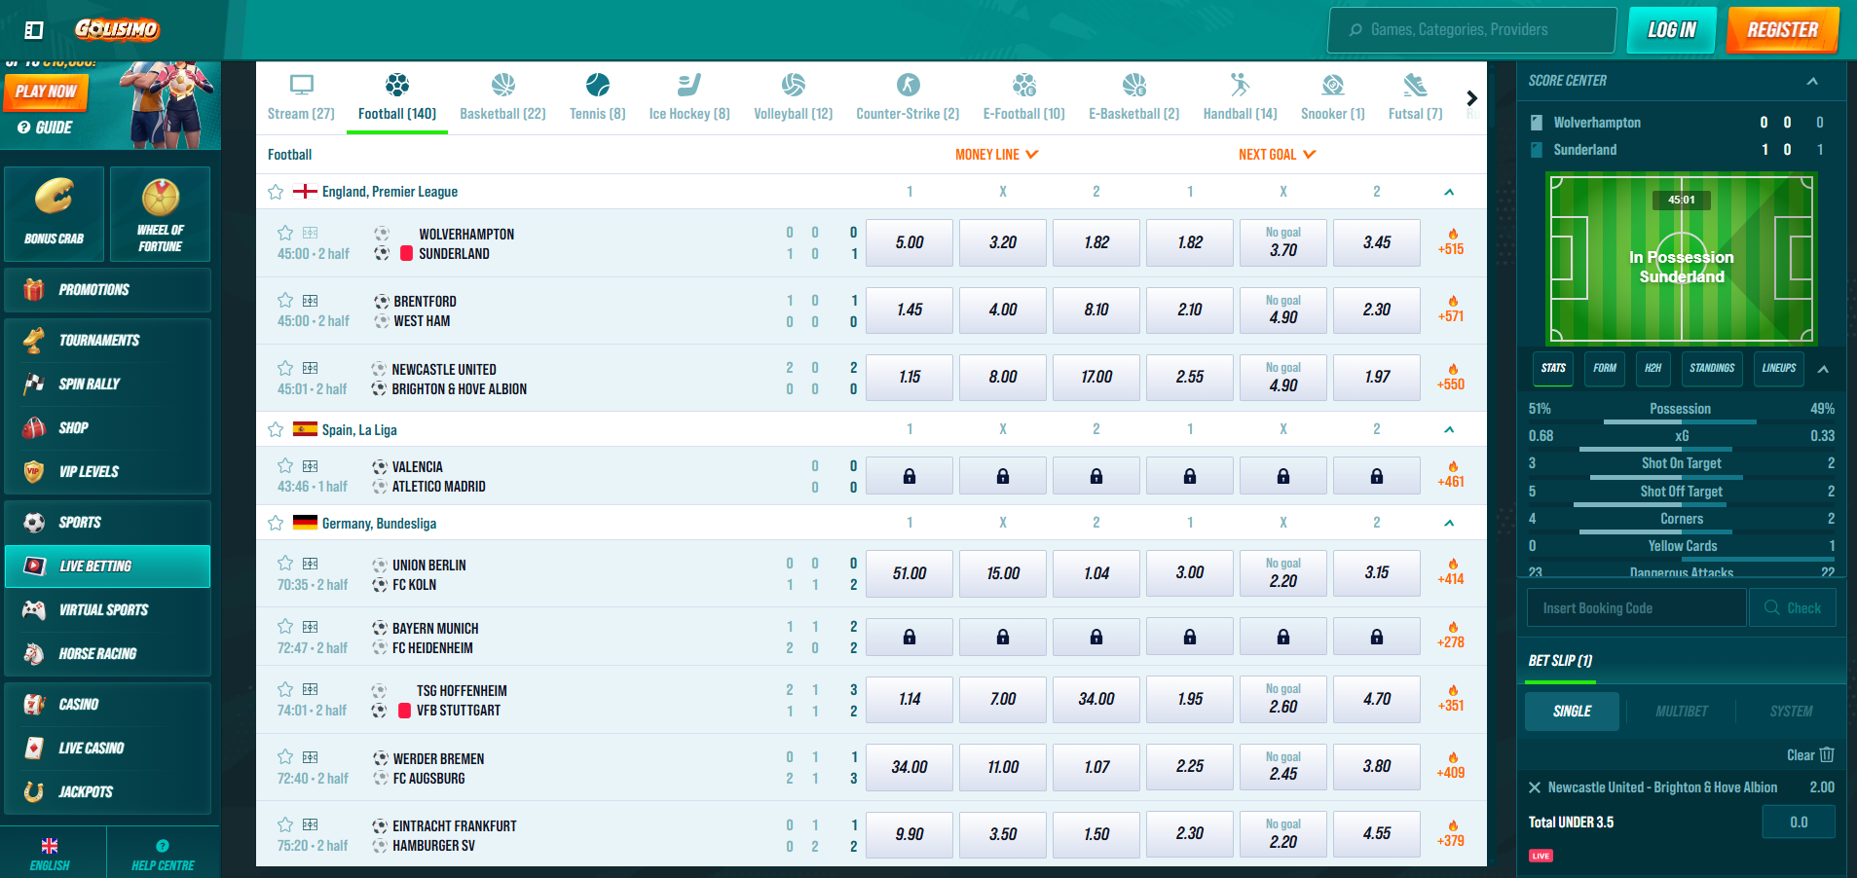The width and height of the screenshot is (1857, 878).
Task: Select the E-Football (10) icon
Action: pyautogui.click(x=1024, y=85)
